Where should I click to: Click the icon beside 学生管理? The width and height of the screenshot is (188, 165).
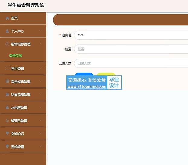coord(7,68)
